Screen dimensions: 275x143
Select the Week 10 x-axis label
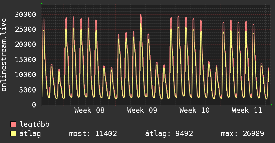pyautogui.click(x=194, y=110)
